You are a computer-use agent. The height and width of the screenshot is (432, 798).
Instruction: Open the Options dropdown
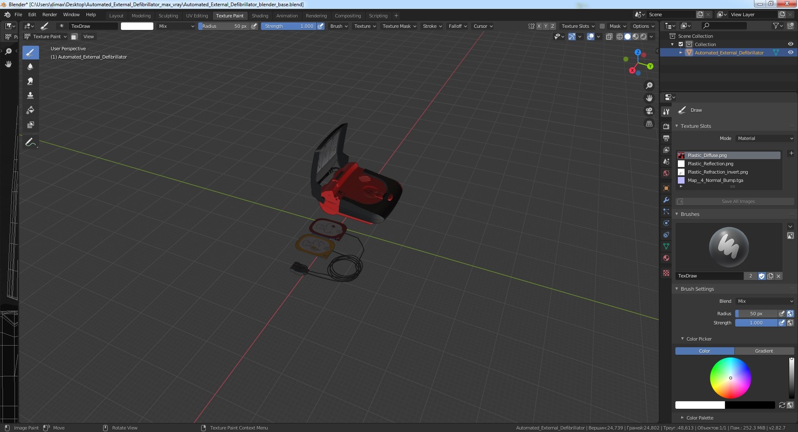coord(643,26)
